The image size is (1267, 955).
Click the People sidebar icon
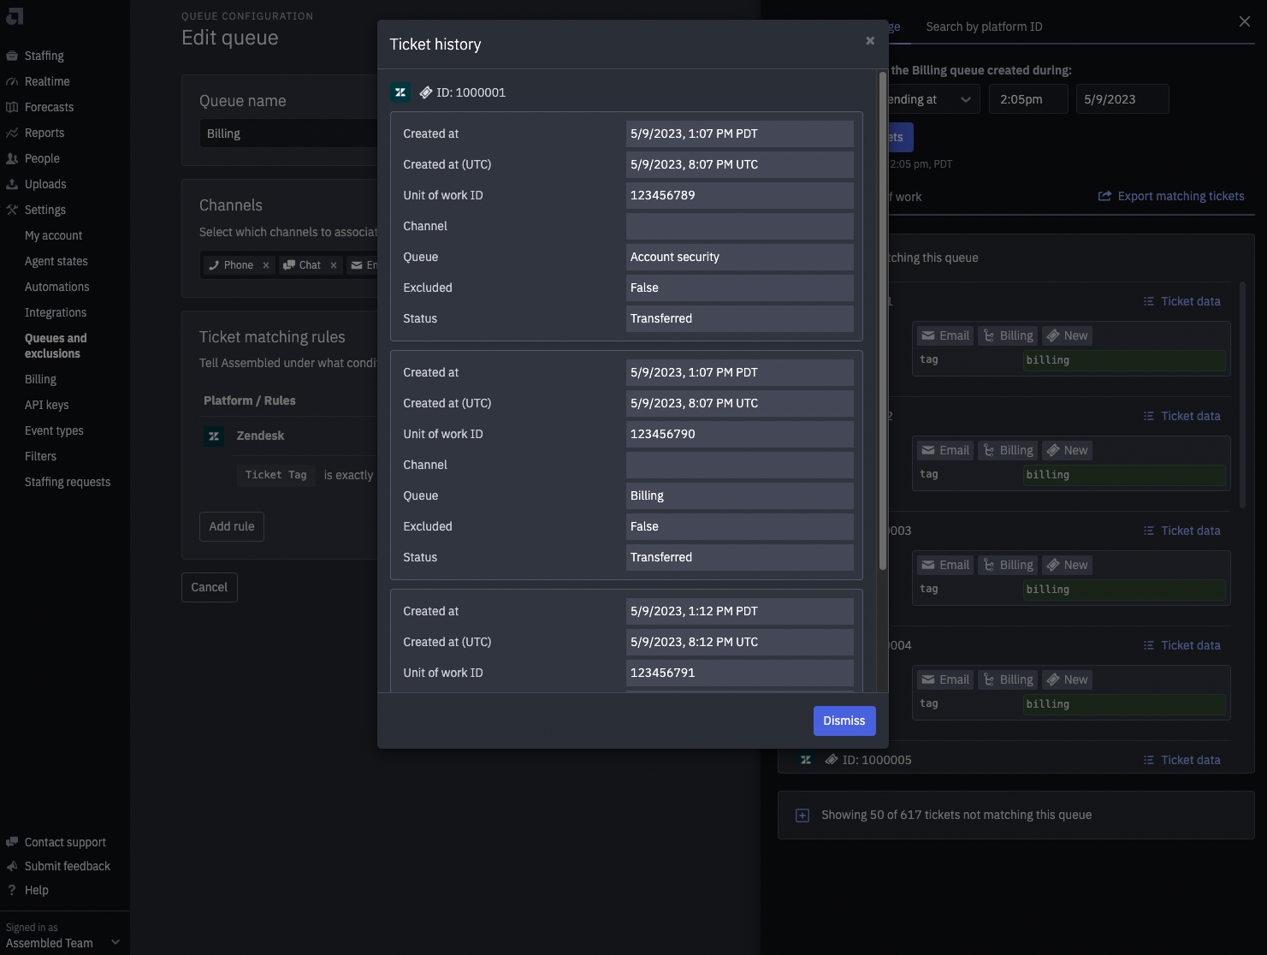coord(12,158)
